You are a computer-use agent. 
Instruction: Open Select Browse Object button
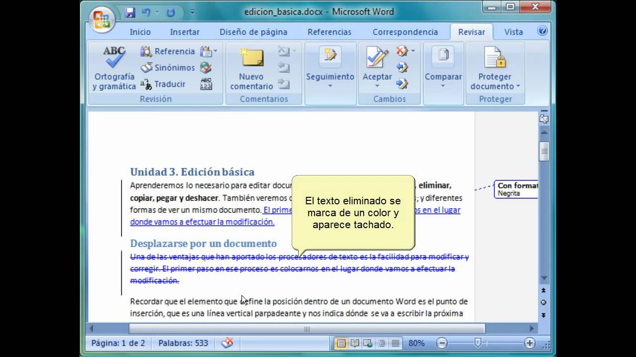pyautogui.click(x=544, y=302)
